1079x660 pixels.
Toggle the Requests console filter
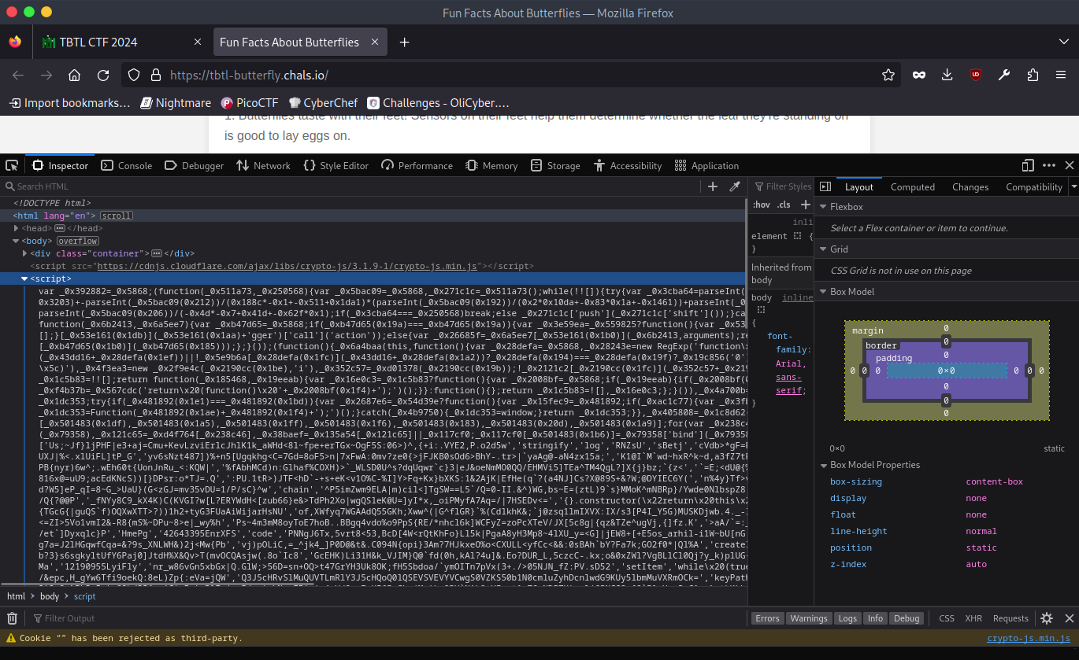point(1010,618)
